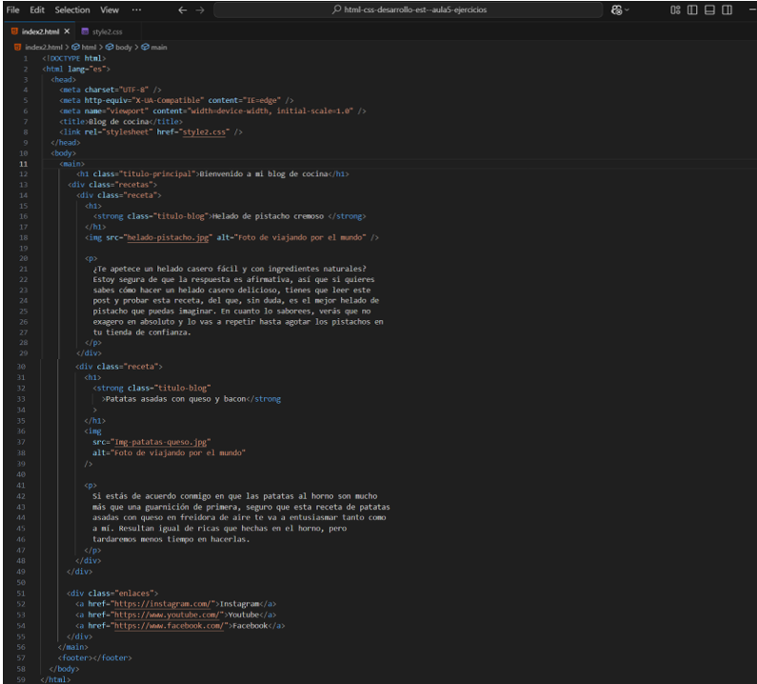
Task: Click the text 'tu tienda de confianza.'
Action: [x=142, y=332]
